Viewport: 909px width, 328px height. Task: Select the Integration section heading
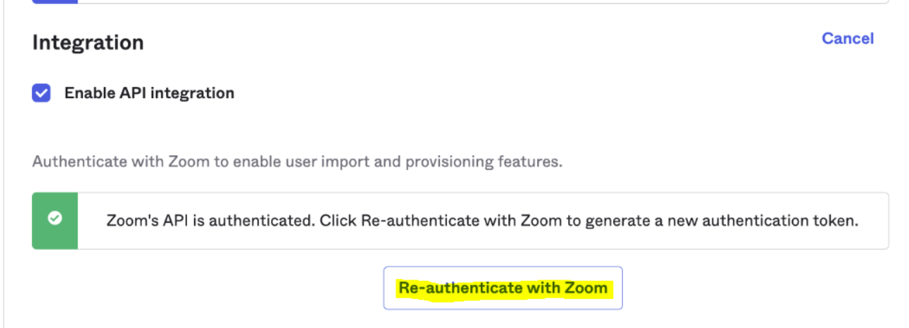click(88, 43)
